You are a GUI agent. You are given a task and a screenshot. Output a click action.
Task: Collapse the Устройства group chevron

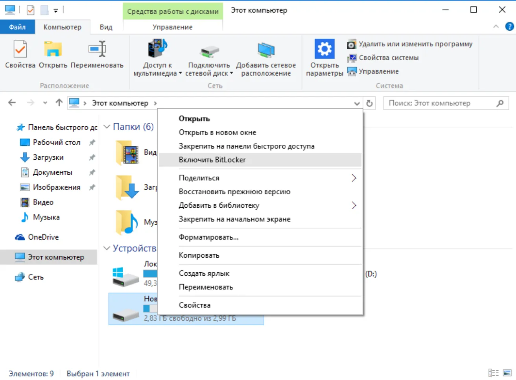107,248
